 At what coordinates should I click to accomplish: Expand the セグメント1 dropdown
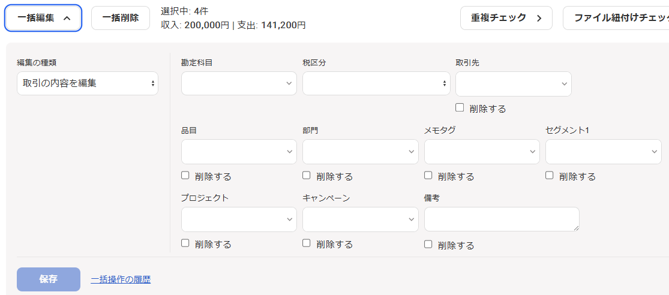(x=603, y=152)
